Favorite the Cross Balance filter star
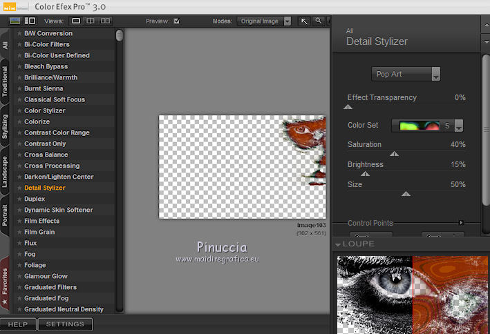This screenshot has width=490, height=334. tap(19, 155)
